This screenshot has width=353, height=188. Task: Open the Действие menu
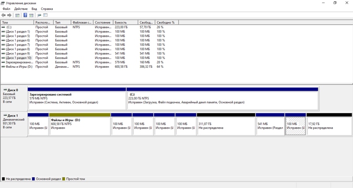tap(21, 9)
